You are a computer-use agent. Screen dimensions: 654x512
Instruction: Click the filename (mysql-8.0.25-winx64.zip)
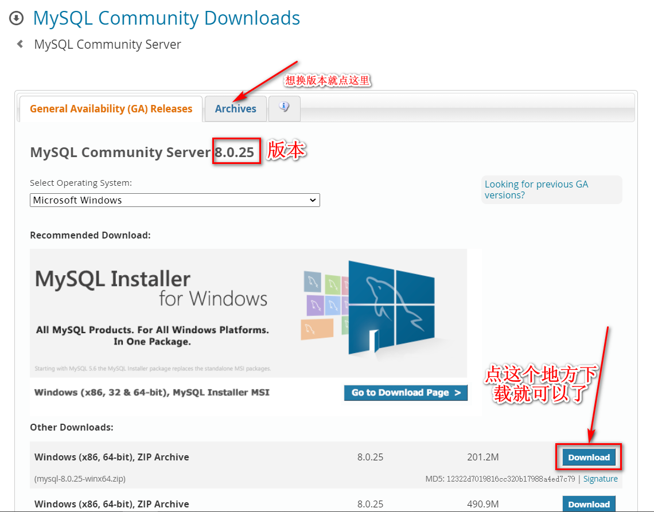[80, 479]
